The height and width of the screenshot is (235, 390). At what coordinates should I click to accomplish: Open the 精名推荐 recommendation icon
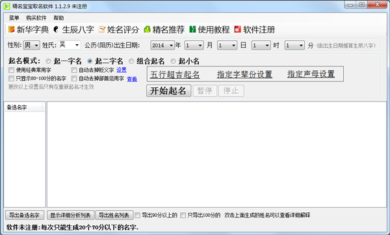[147, 30]
